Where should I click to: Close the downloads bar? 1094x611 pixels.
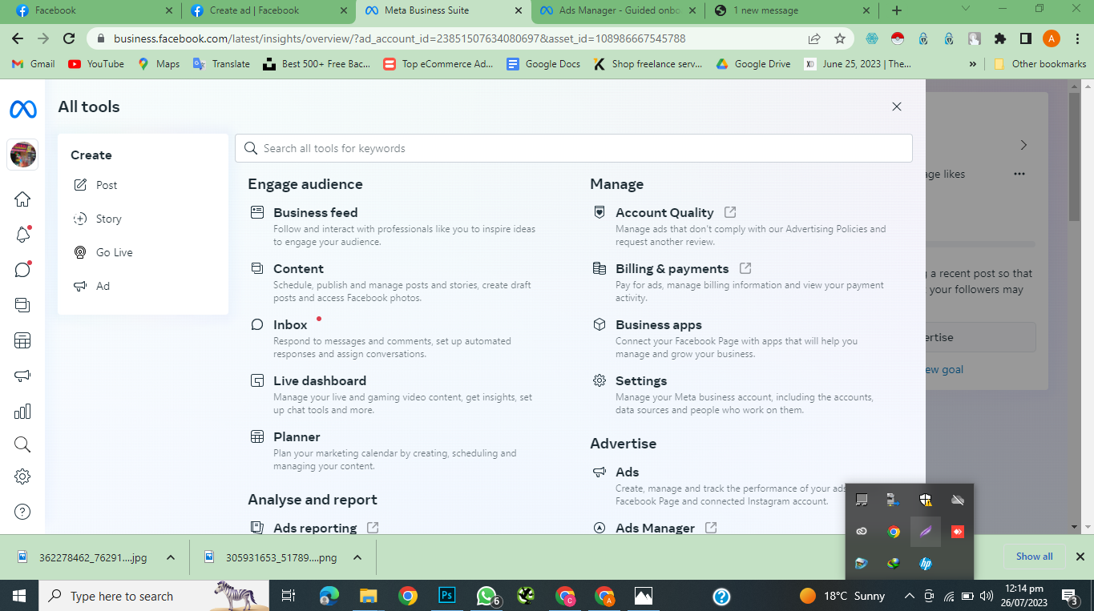1080,557
